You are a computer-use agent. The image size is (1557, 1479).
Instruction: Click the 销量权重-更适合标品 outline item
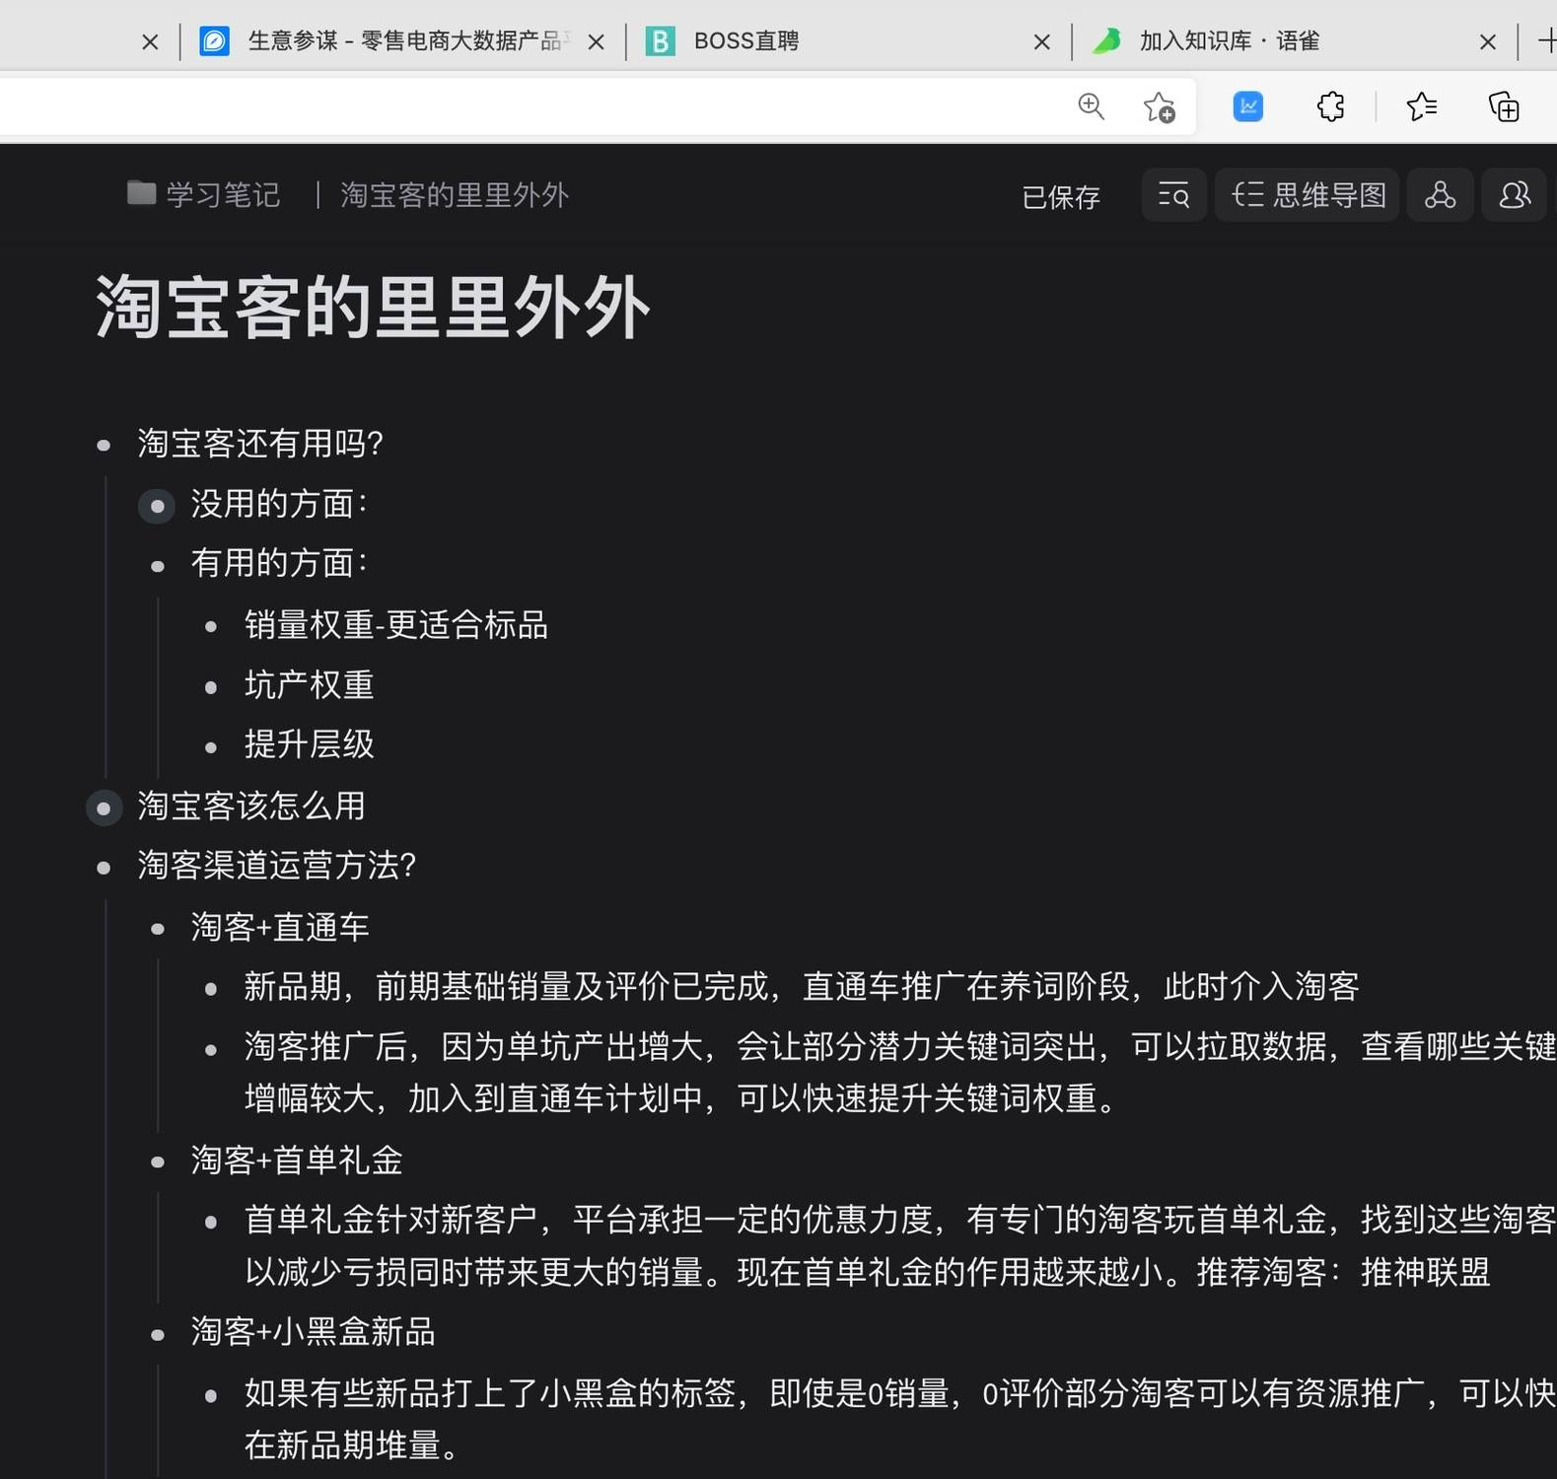pos(395,625)
